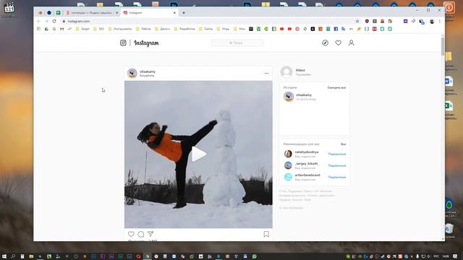The height and width of the screenshot is (260, 463).
Task: Close the Instagram tab
Action: click(174, 13)
